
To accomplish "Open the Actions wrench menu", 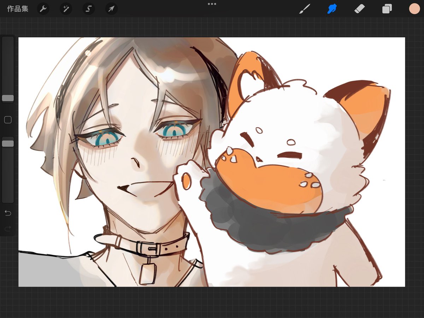I will click(x=43, y=9).
